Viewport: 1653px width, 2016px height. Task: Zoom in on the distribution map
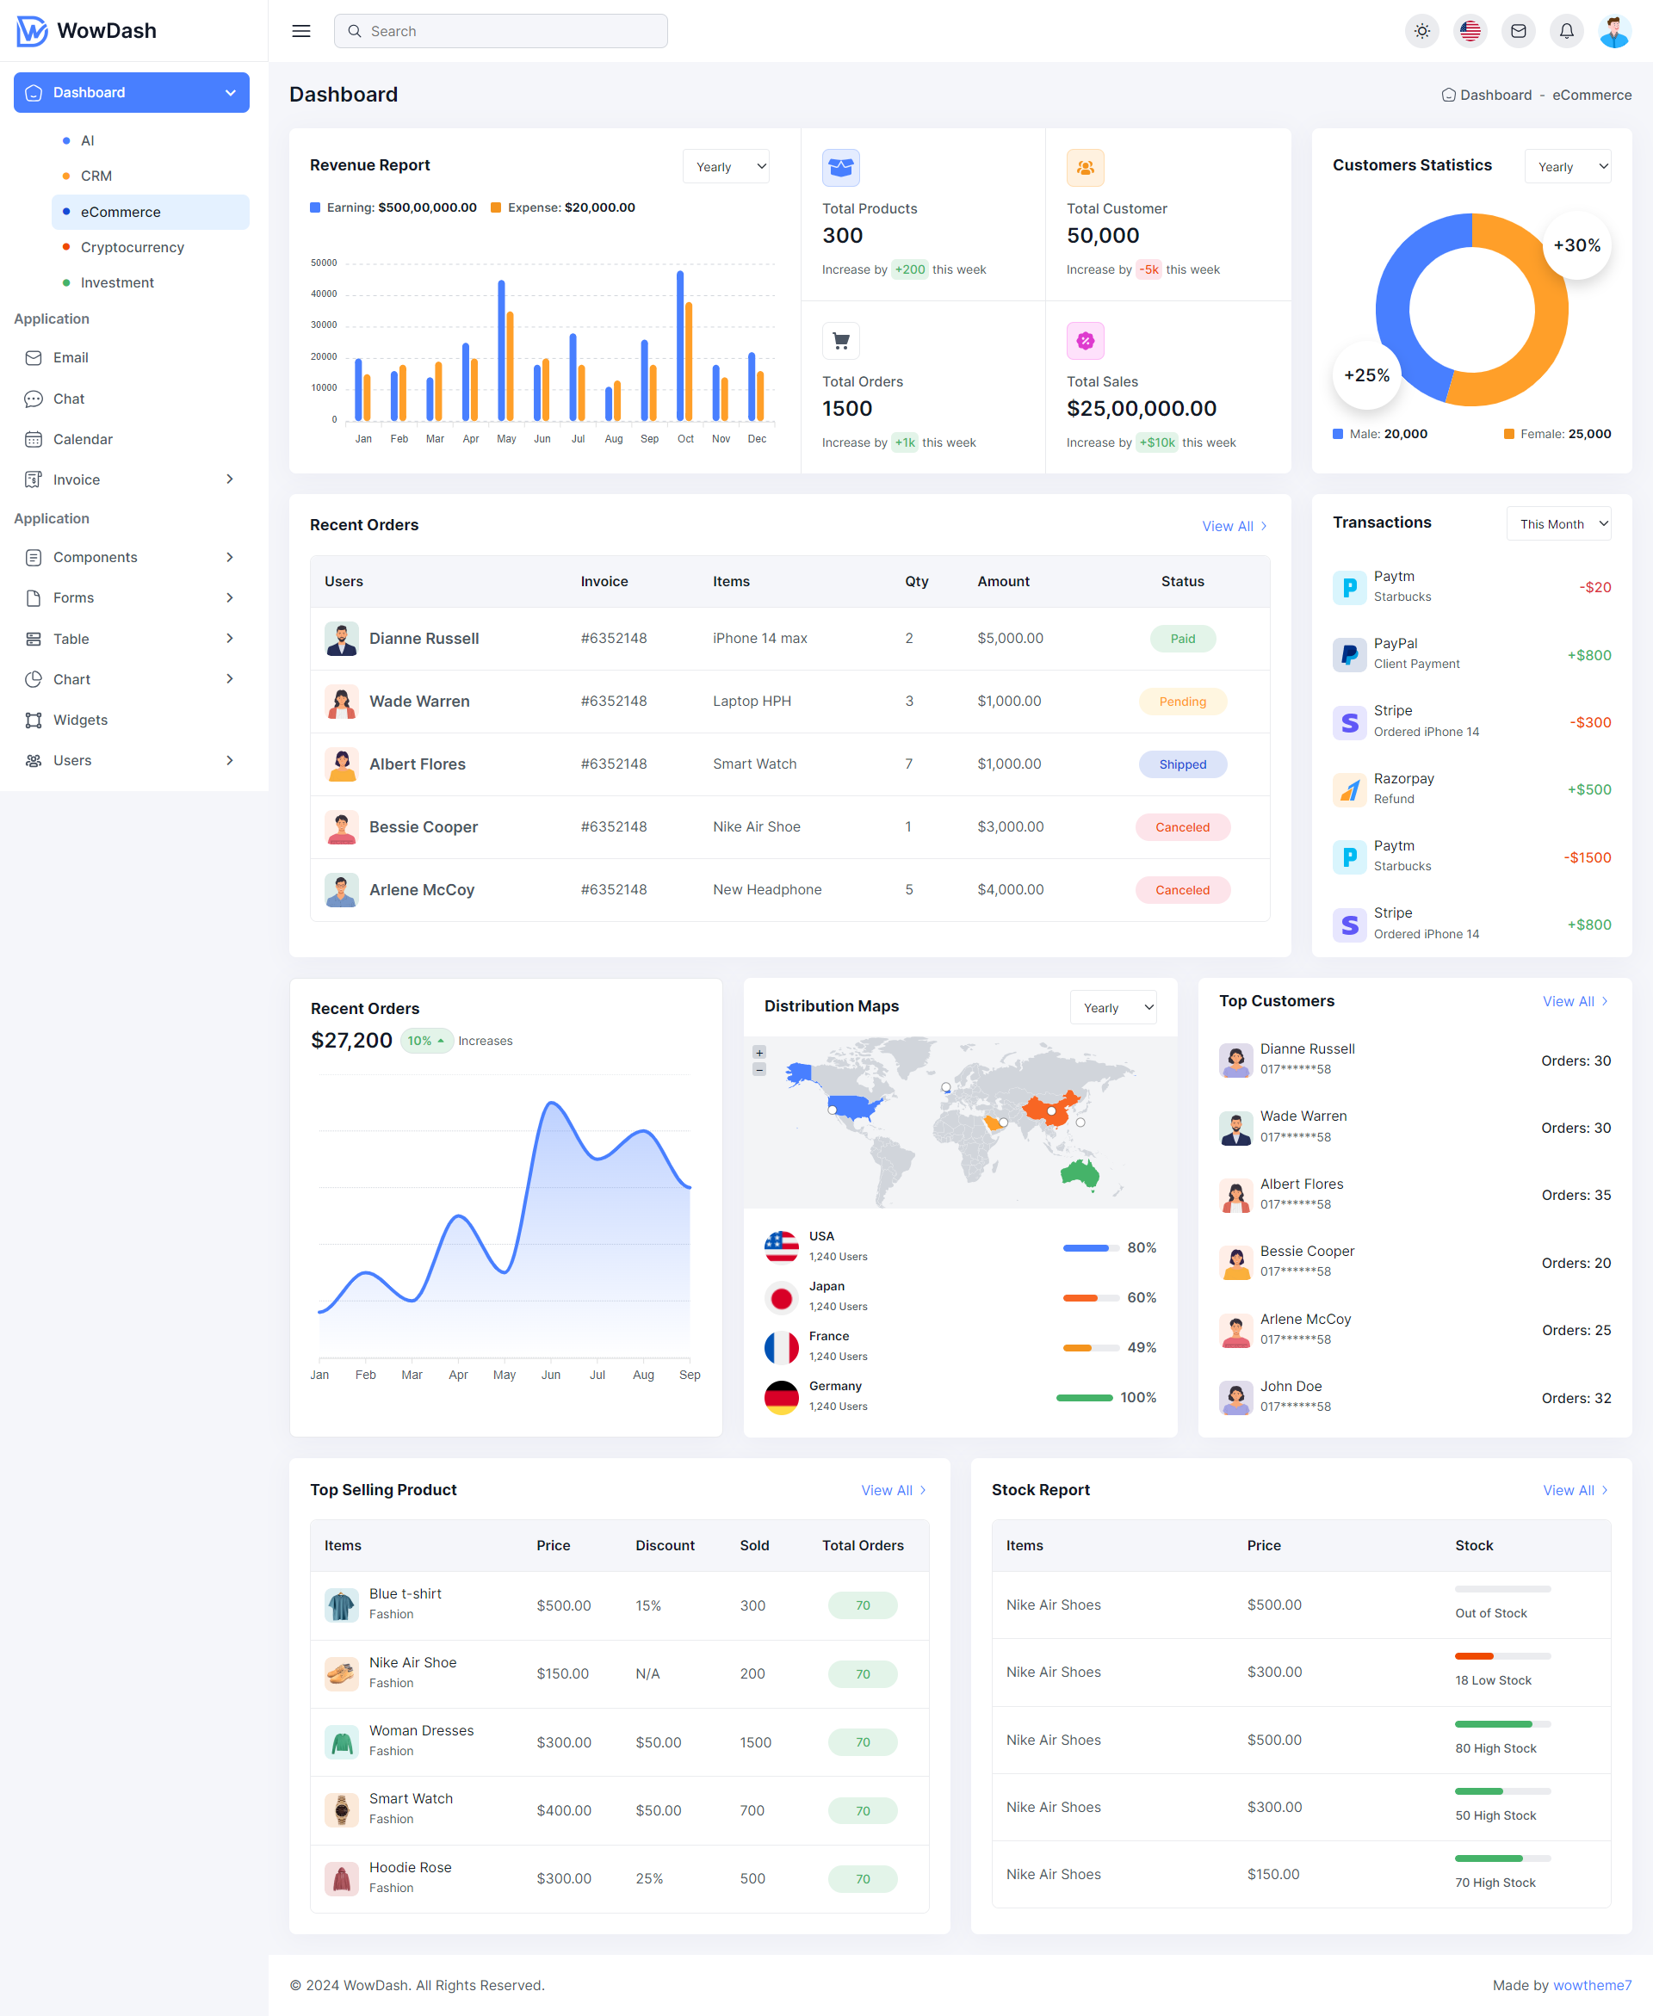tap(758, 1052)
